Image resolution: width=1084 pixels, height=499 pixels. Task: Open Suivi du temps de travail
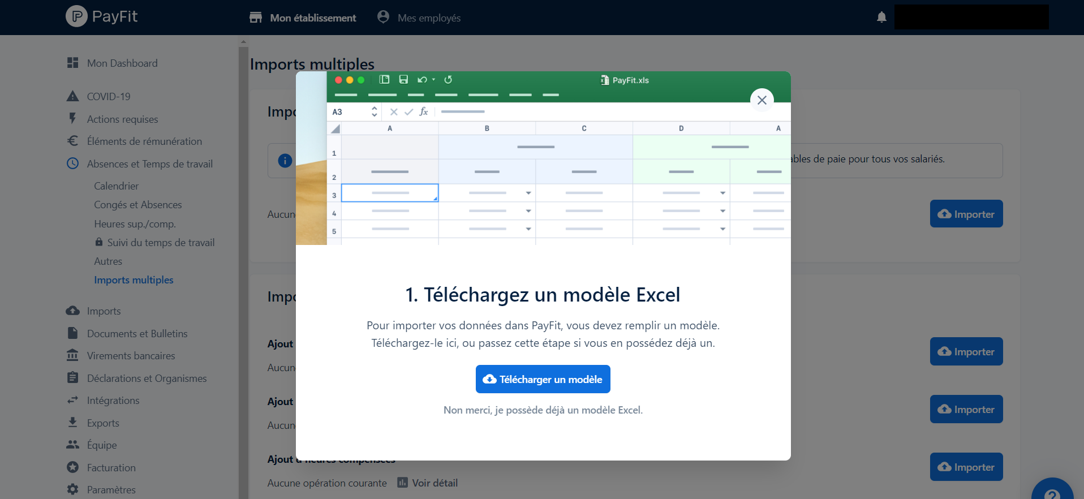tap(161, 242)
